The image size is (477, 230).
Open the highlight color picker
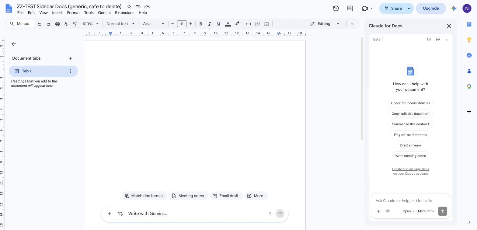pos(237,24)
